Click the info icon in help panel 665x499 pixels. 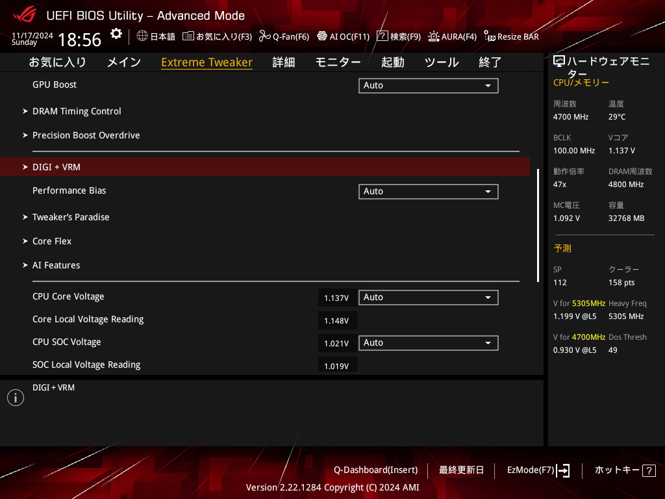point(16,398)
